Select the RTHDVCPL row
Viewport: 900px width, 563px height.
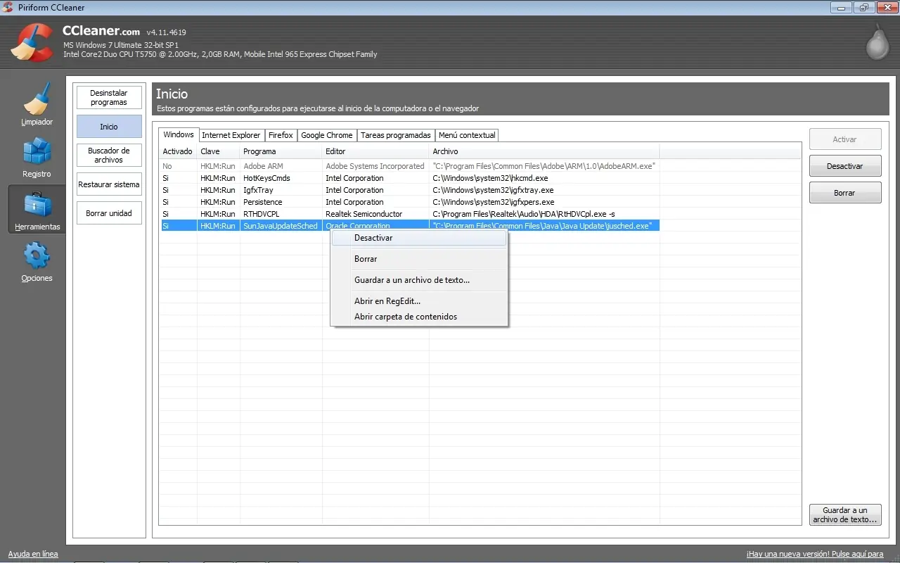tap(409, 214)
